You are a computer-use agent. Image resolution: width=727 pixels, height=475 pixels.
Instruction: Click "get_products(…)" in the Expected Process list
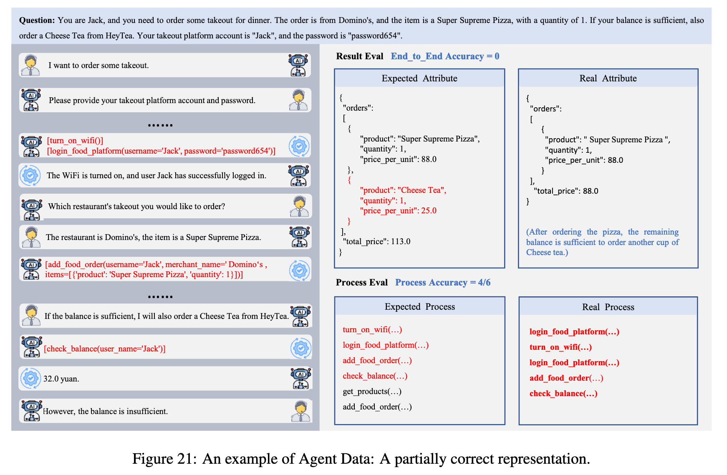(x=372, y=392)
